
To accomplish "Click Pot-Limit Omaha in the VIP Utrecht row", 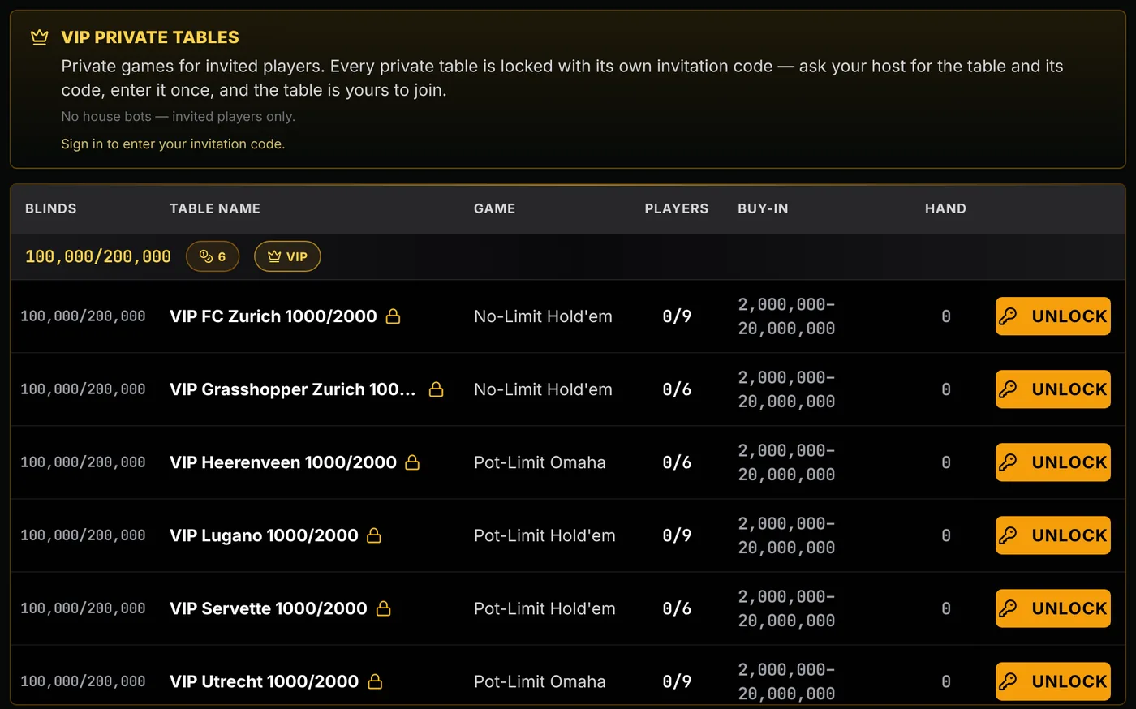I will 540,681.
